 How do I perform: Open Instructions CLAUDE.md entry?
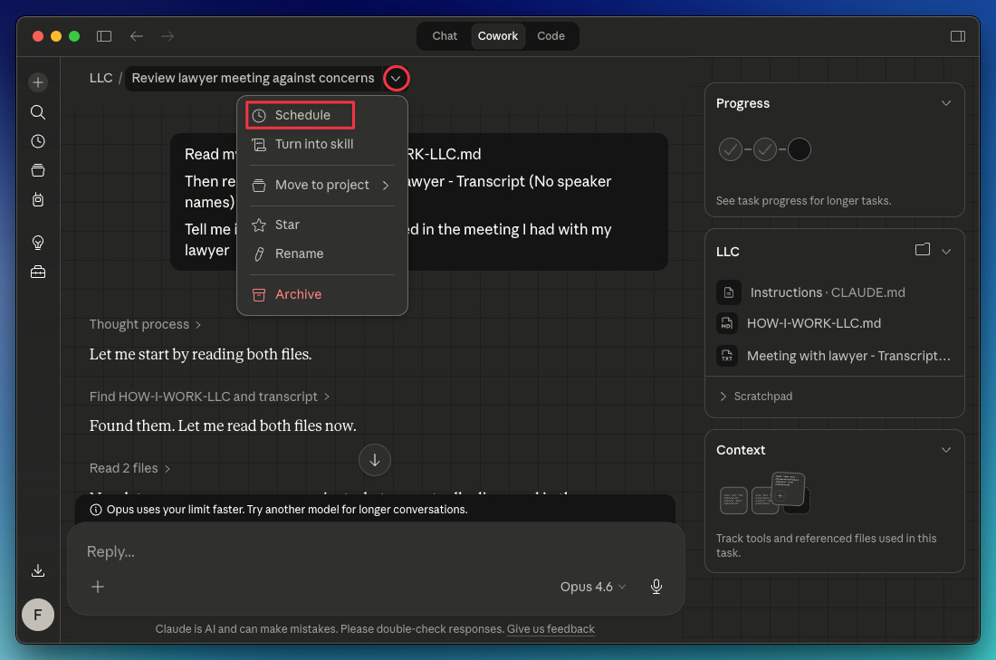pyautogui.click(x=828, y=292)
